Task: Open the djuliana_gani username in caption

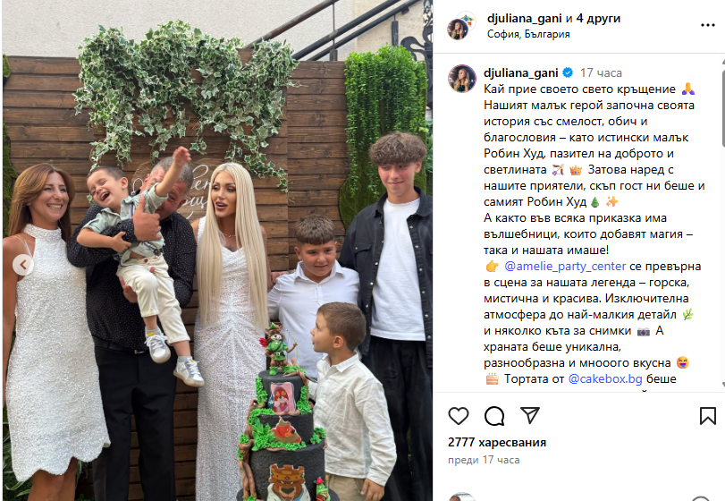Action: (520, 72)
